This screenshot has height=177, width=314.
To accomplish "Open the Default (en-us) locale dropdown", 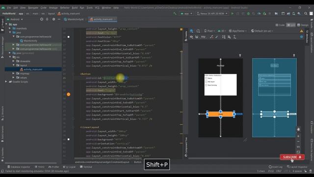I will 262,31.
